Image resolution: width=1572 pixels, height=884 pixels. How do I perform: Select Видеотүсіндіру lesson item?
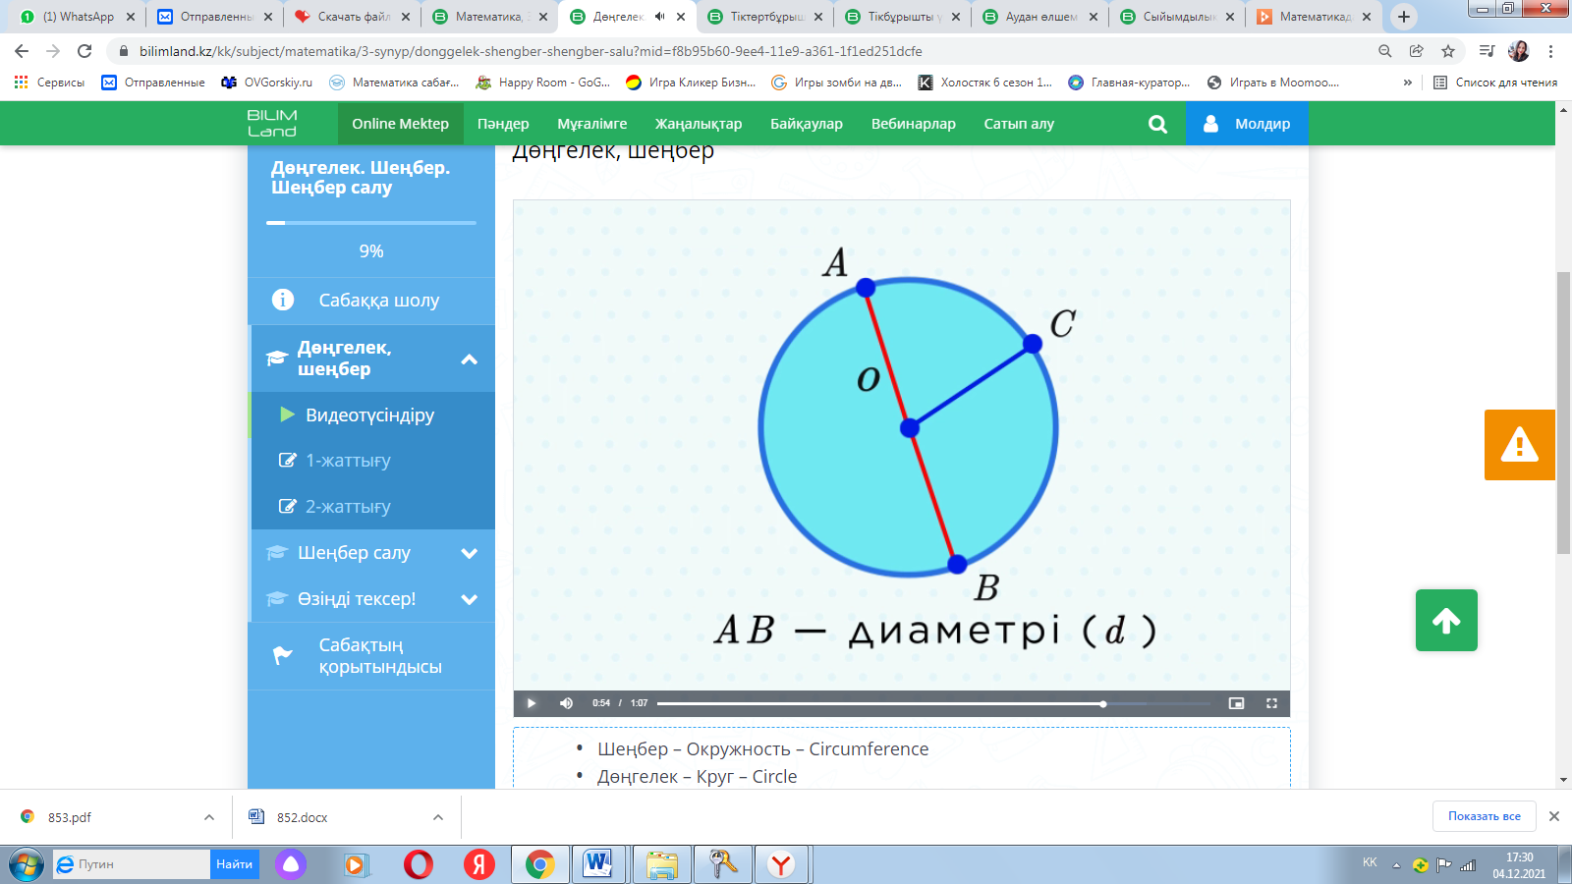371,415
